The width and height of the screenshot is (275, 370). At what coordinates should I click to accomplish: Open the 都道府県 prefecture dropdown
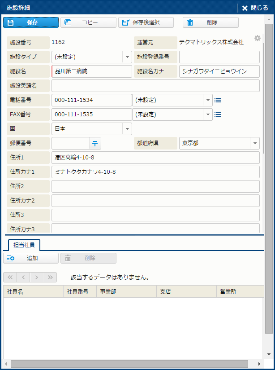pos(254,143)
